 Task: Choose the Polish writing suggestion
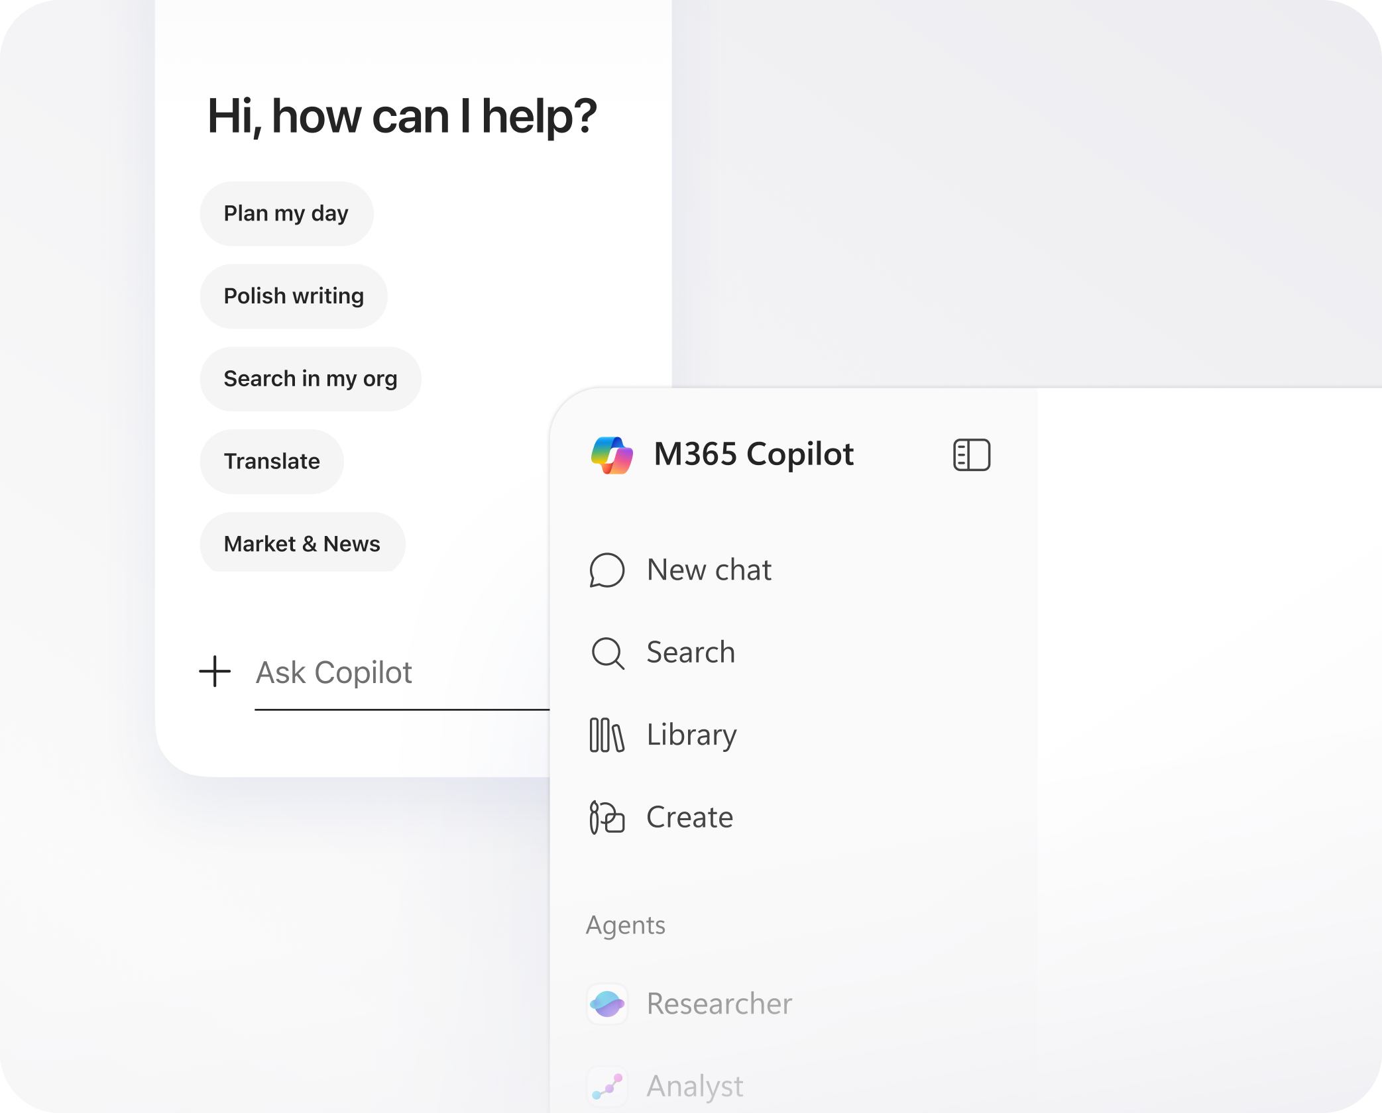click(x=294, y=296)
